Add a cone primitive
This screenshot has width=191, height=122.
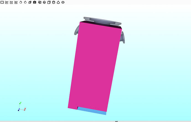tap(58, 2)
